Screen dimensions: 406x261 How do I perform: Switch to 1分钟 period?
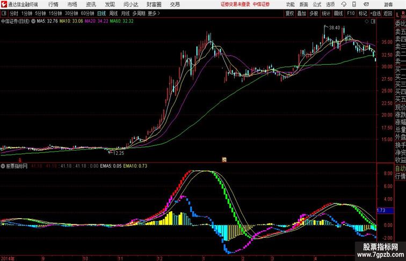(x=26, y=13)
